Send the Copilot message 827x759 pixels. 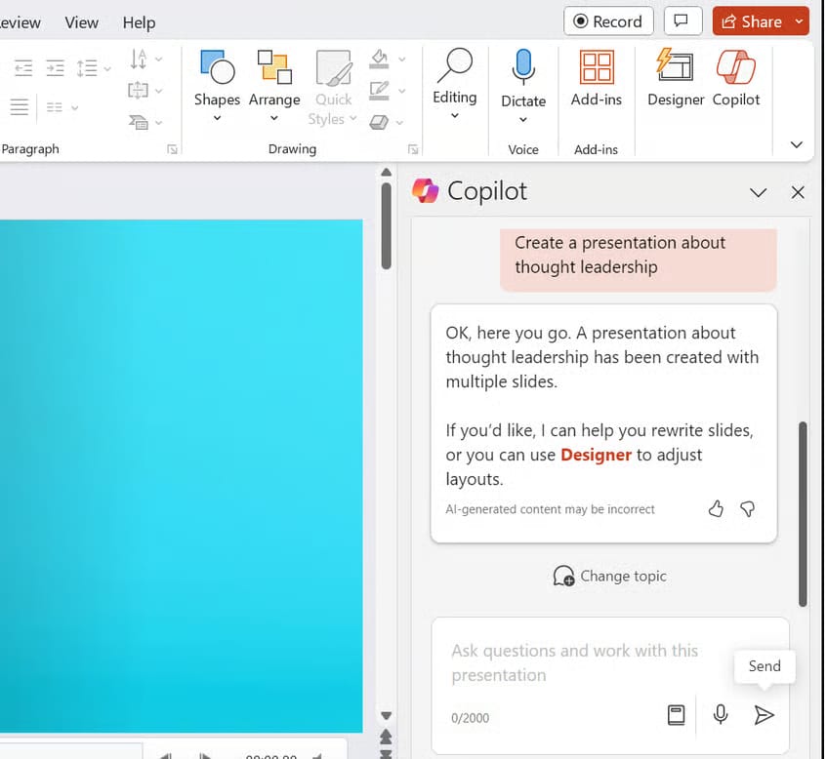pyautogui.click(x=764, y=715)
